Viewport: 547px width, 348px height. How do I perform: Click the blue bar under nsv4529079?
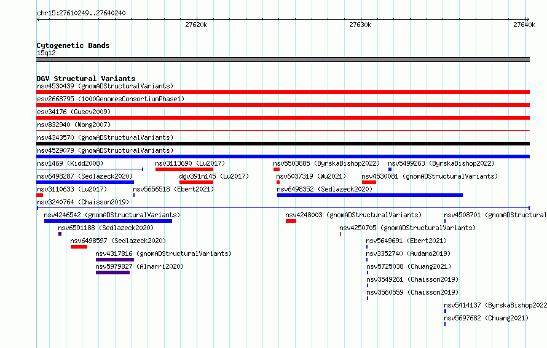tap(283, 157)
